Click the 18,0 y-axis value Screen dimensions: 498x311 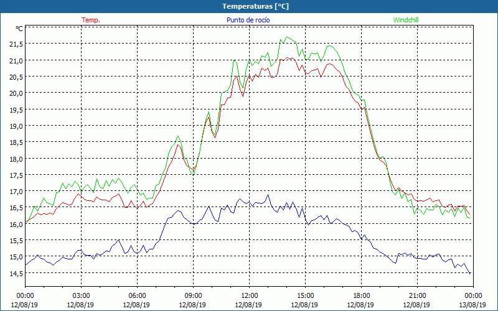16,159
